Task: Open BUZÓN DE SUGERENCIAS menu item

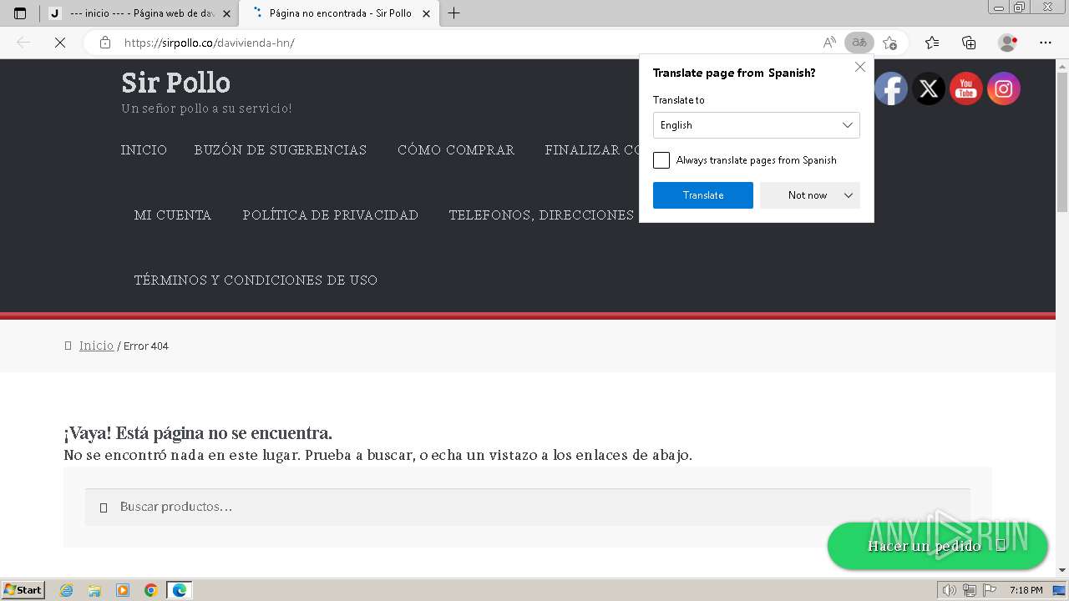Action: (281, 150)
